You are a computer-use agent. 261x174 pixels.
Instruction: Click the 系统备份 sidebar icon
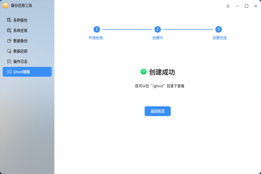tap(9, 20)
